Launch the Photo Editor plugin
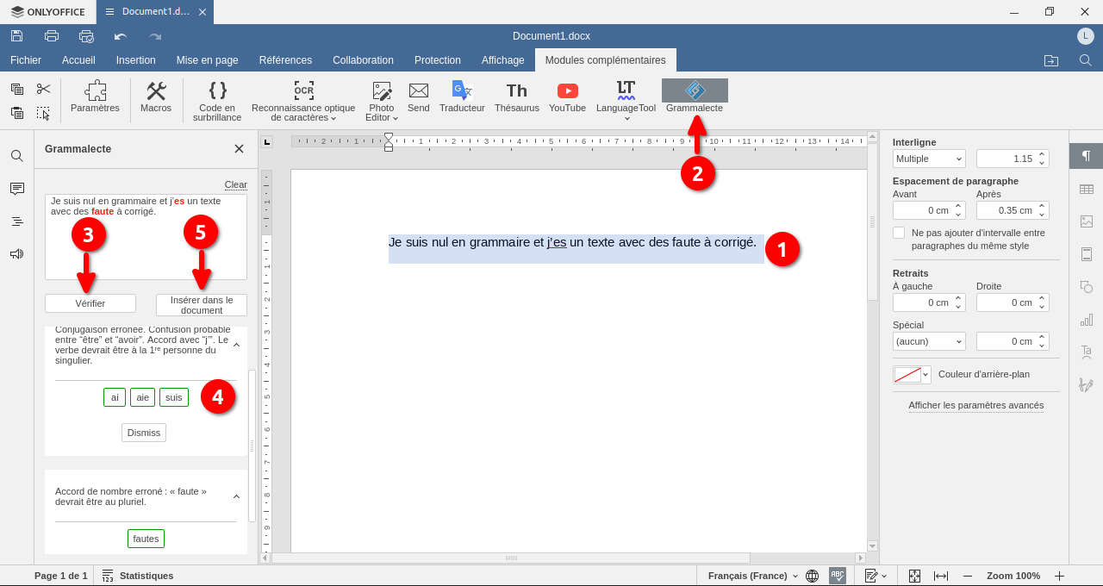This screenshot has width=1103, height=586. pyautogui.click(x=382, y=101)
